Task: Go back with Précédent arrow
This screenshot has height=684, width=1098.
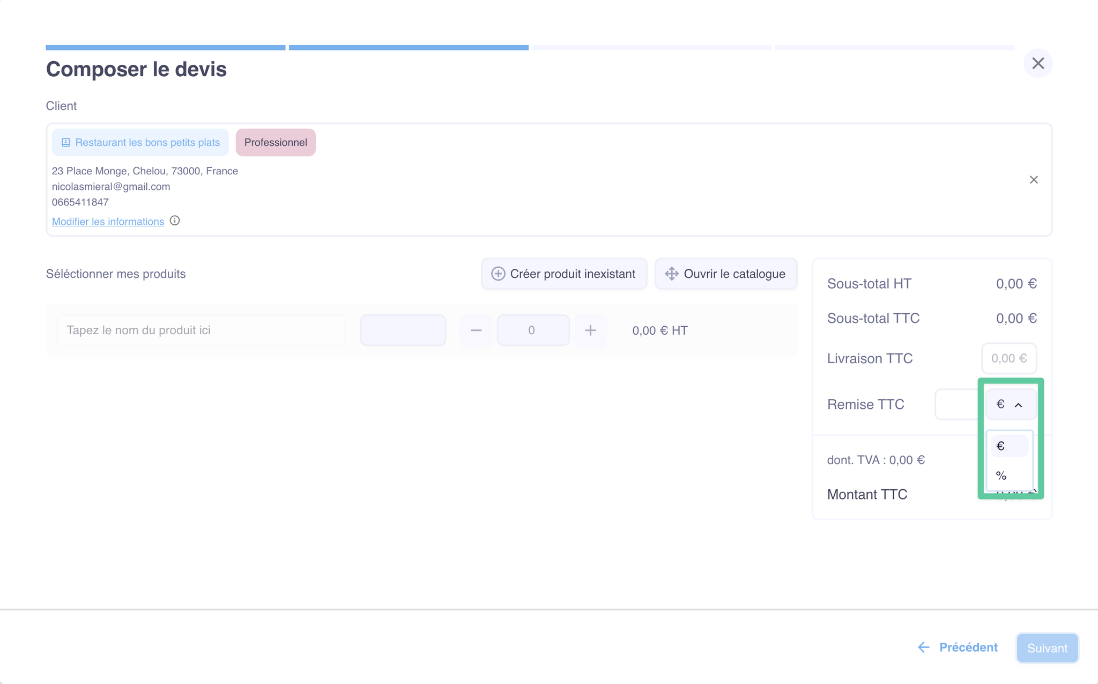Action: 958,648
